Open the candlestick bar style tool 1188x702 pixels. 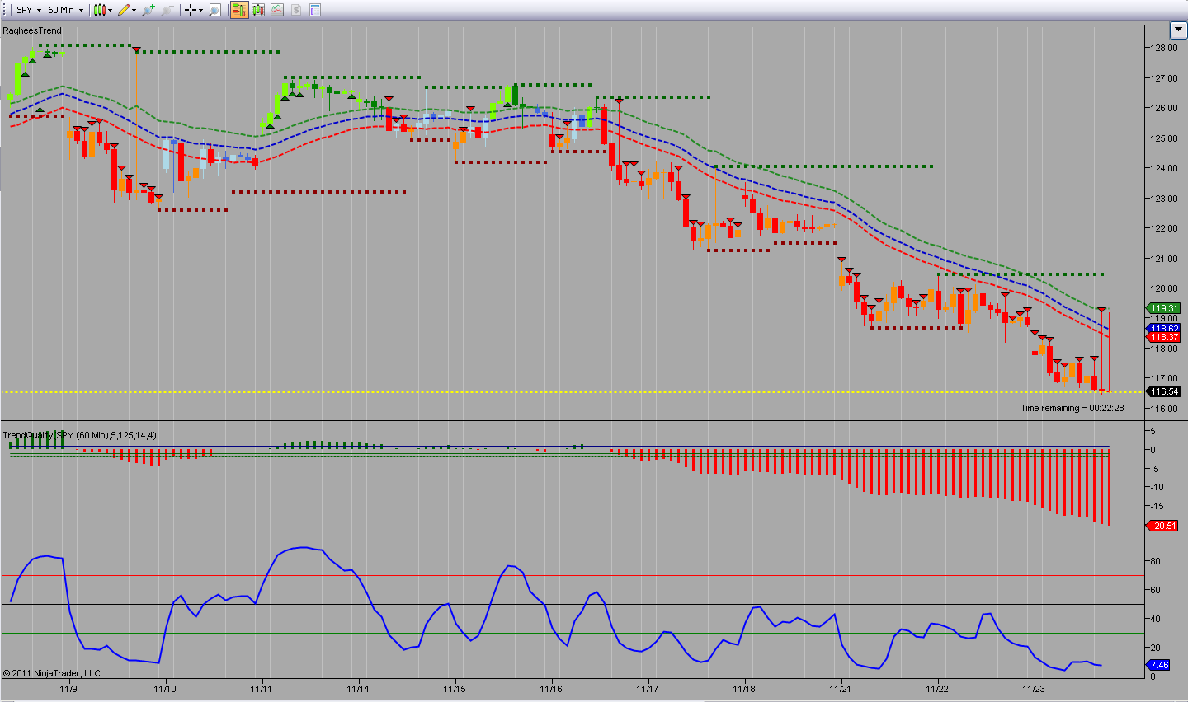99,10
